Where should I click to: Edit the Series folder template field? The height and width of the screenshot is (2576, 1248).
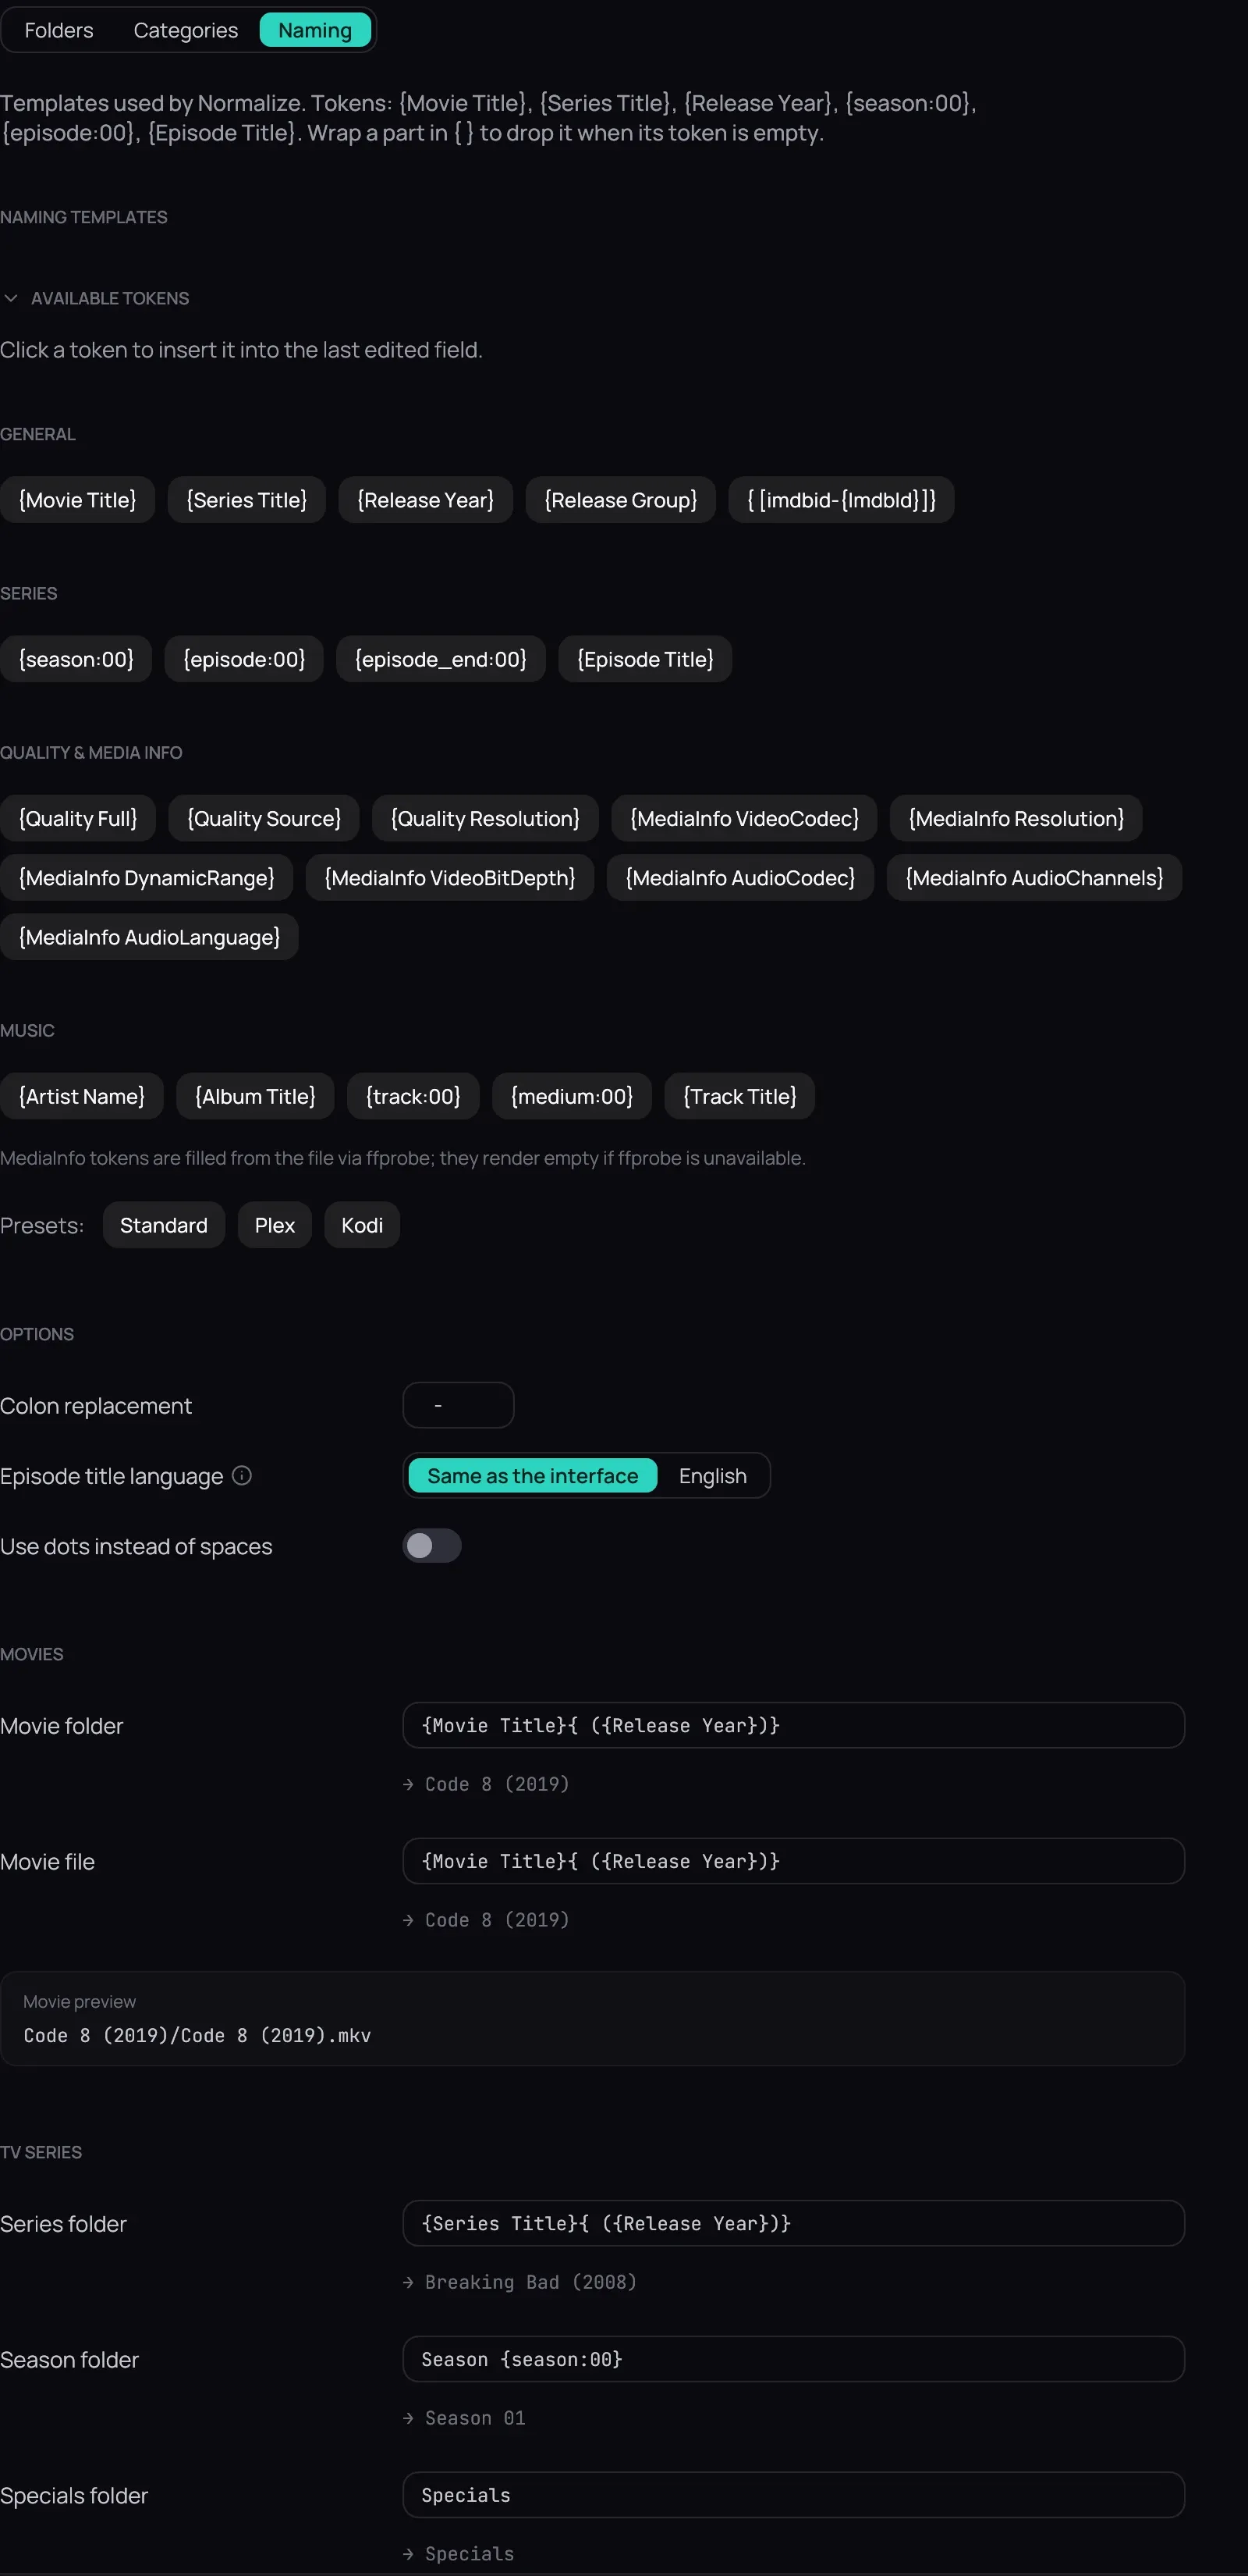pos(793,2223)
